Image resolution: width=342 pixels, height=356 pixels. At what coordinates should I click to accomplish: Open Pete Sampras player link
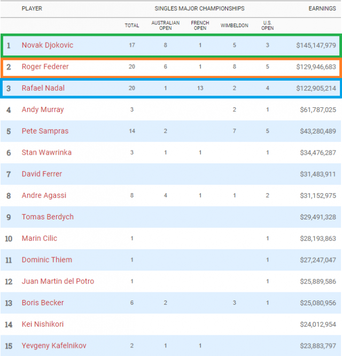(x=45, y=131)
